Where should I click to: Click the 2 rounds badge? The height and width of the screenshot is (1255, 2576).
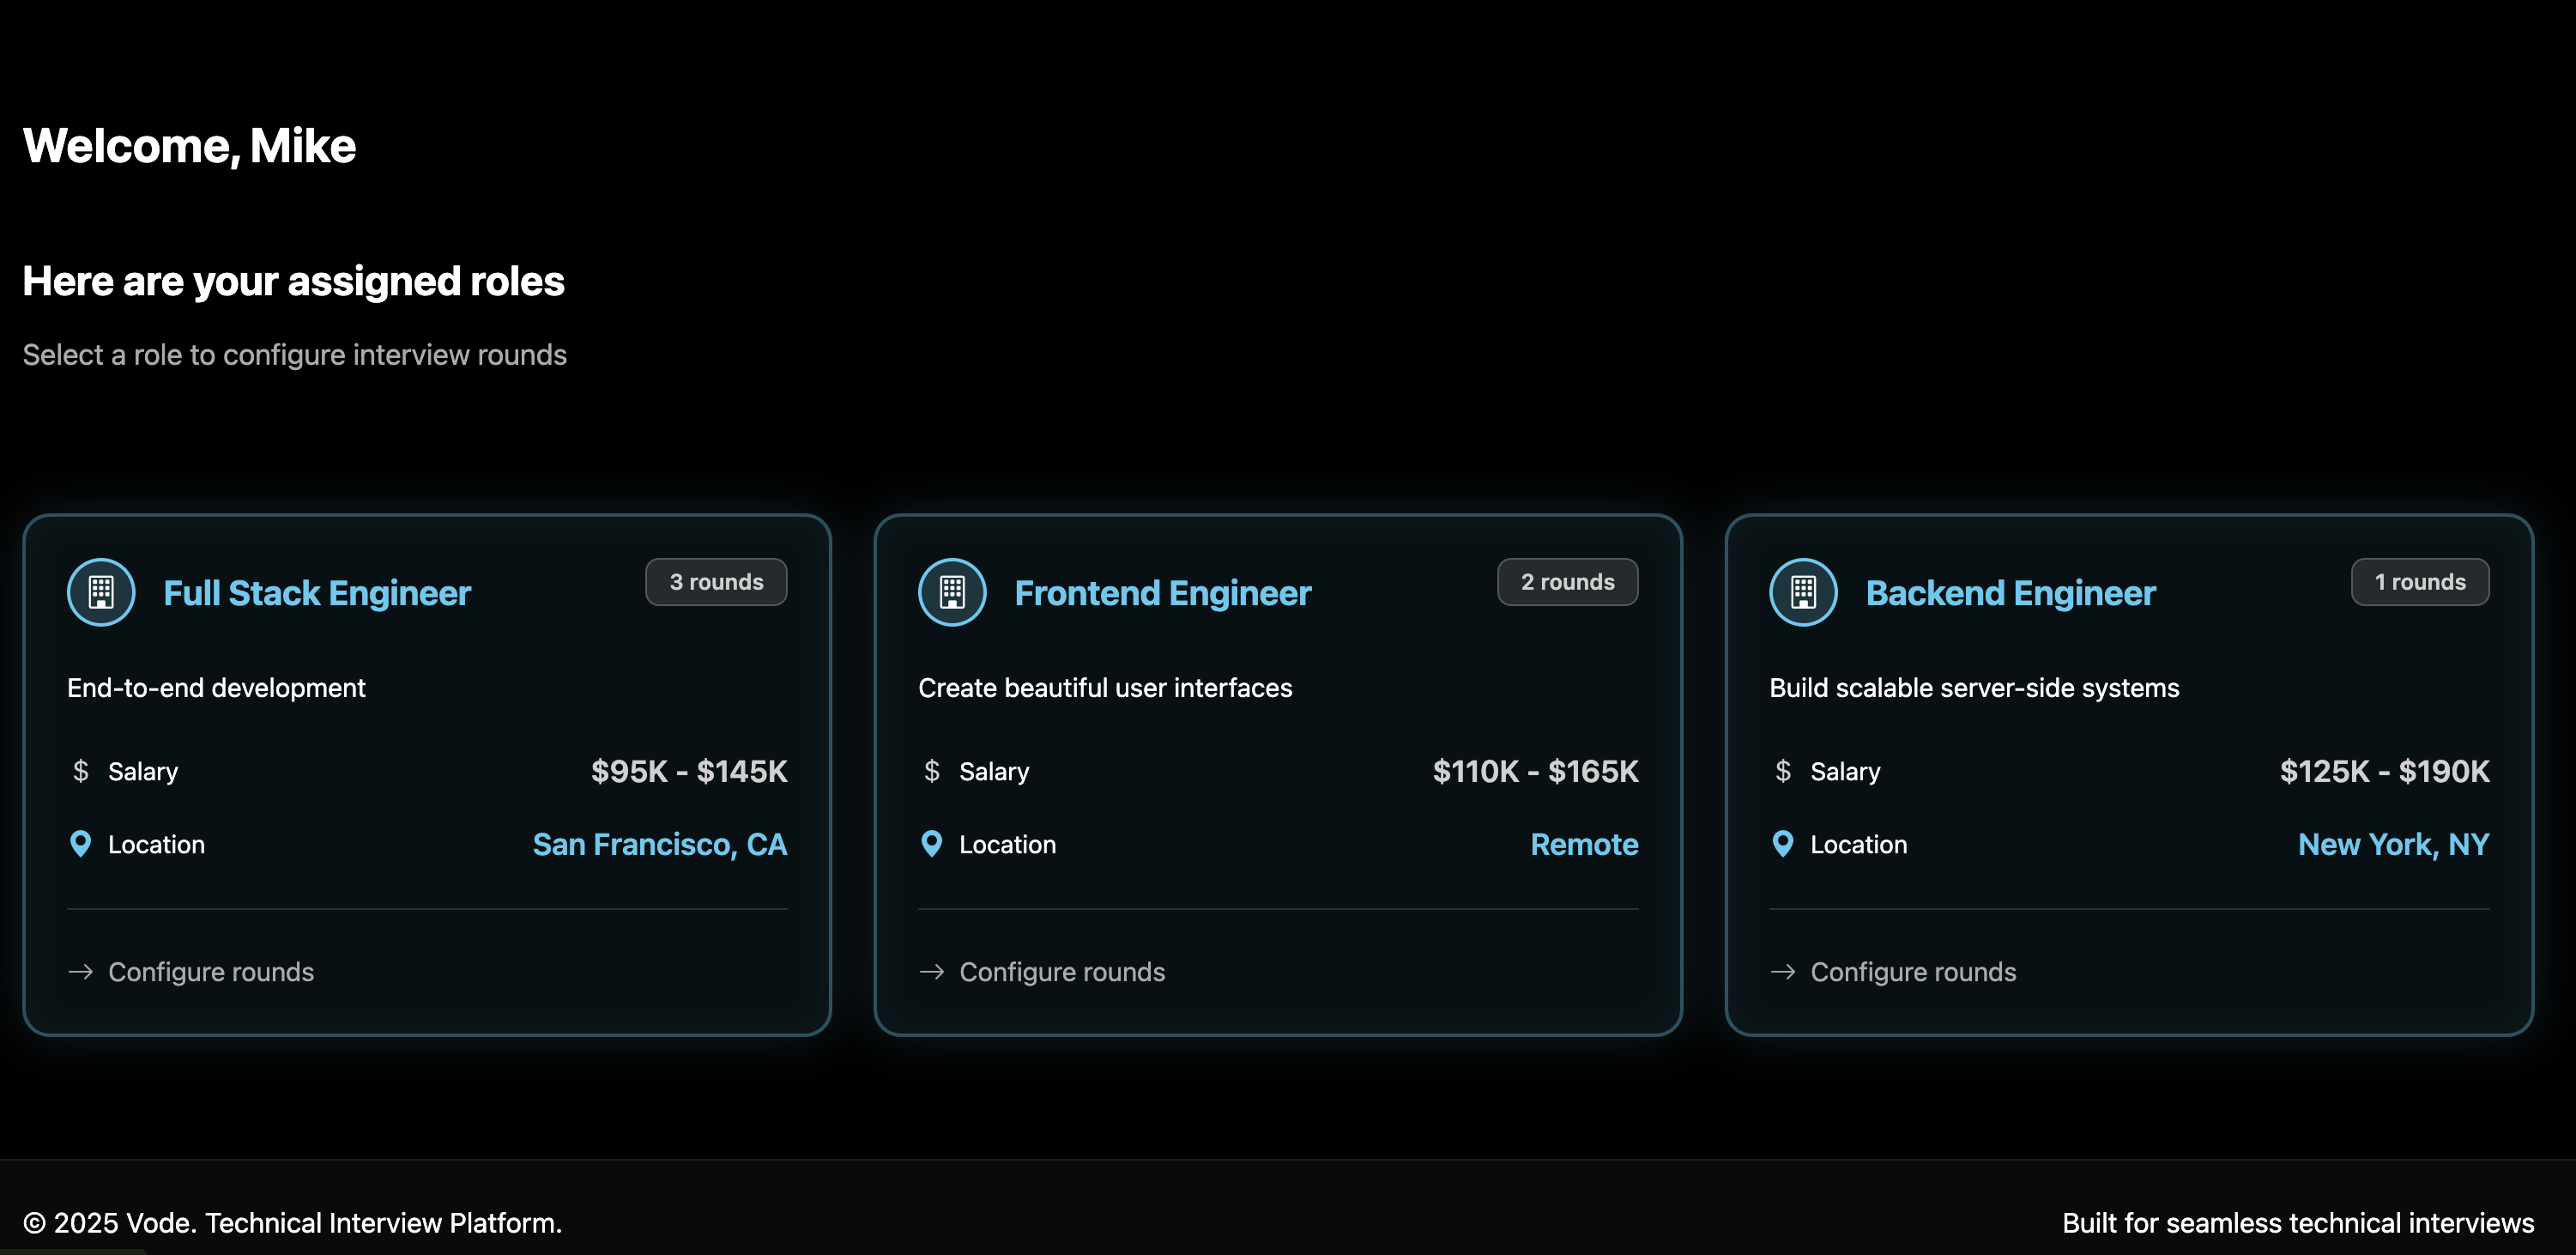click(x=1567, y=582)
